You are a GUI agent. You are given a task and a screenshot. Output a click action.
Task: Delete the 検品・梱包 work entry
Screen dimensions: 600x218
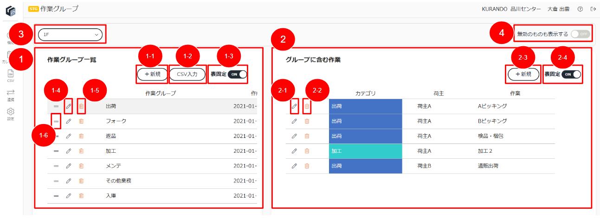click(307, 136)
